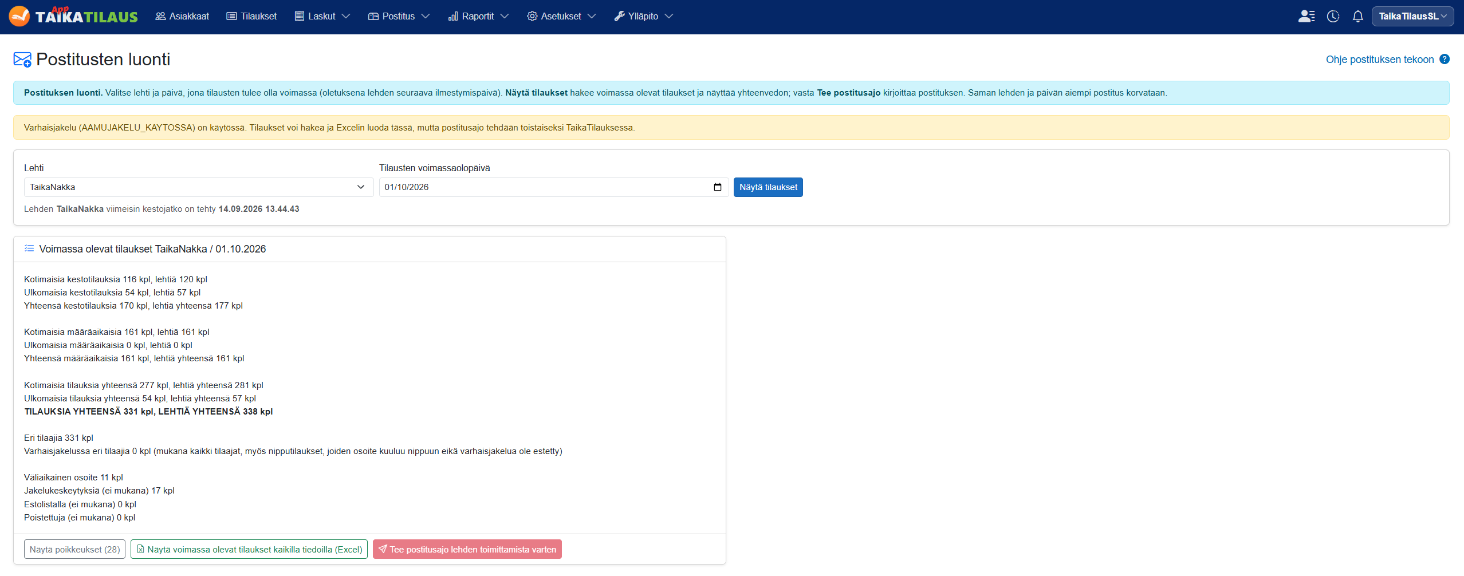Click the help question mark icon
Screen dimensions: 1464x576
[x=1445, y=59]
